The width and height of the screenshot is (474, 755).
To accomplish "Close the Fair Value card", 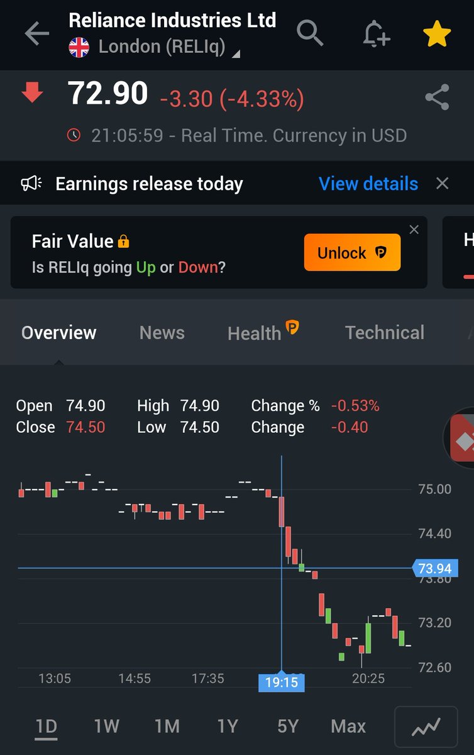I will pos(414,230).
